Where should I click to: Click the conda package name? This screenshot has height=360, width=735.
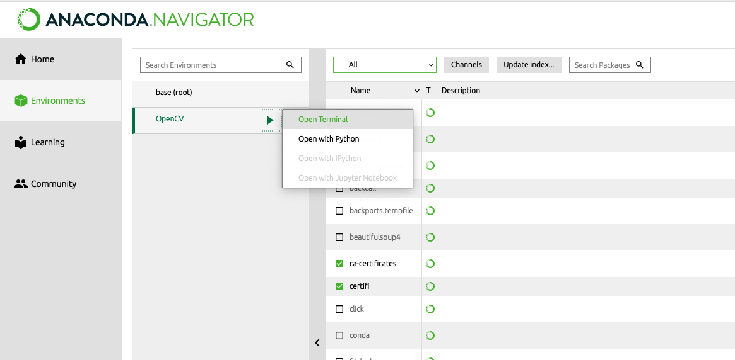click(x=360, y=335)
